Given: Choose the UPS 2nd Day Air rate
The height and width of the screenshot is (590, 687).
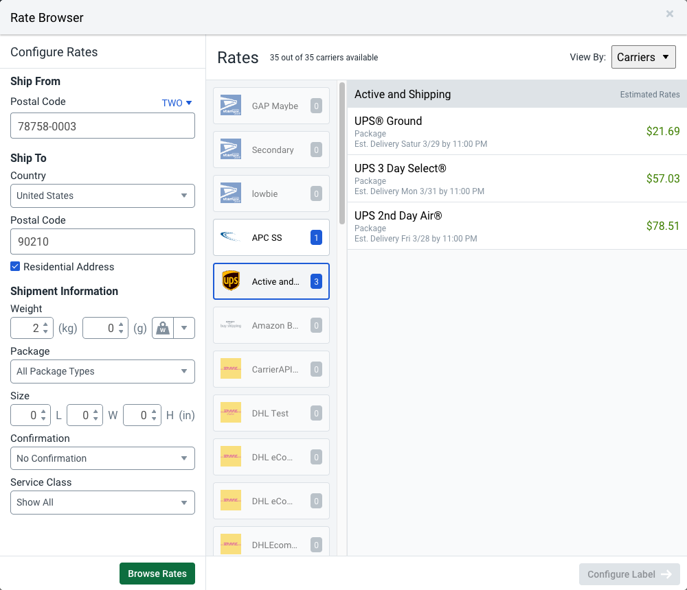Looking at the screenshot, I should click(517, 226).
